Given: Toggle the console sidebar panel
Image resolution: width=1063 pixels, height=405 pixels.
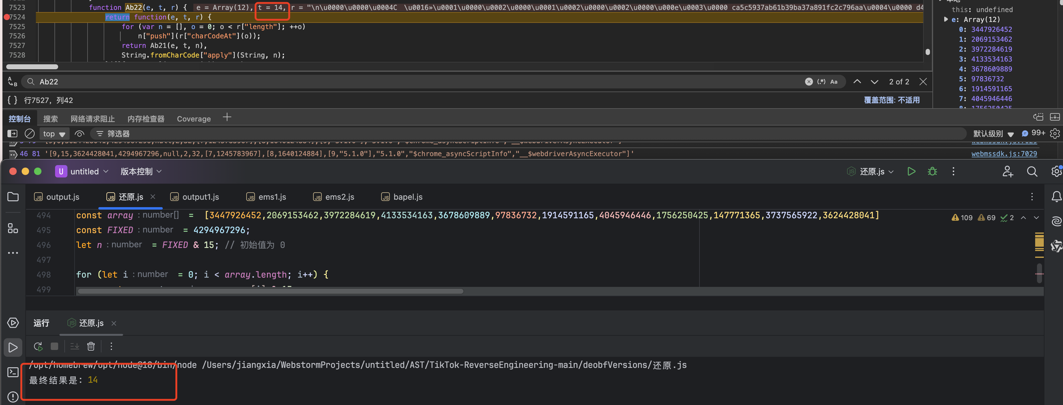Looking at the screenshot, I should tap(12, 134).
